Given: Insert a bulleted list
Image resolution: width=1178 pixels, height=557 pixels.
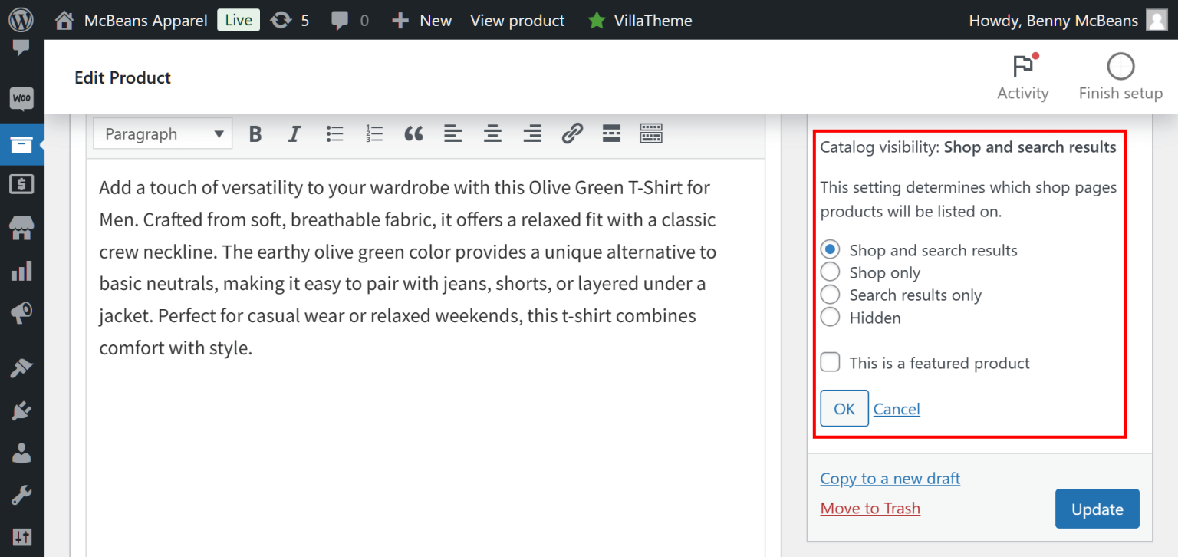Looking at the screenshot, I should coord(334,133).
